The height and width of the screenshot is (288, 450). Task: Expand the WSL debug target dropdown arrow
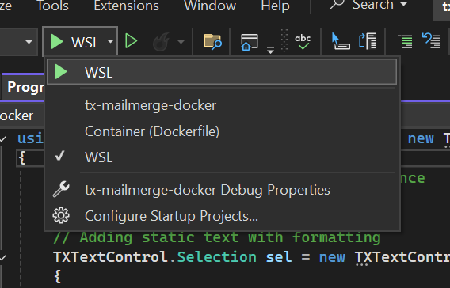click(x=110, y=42)
